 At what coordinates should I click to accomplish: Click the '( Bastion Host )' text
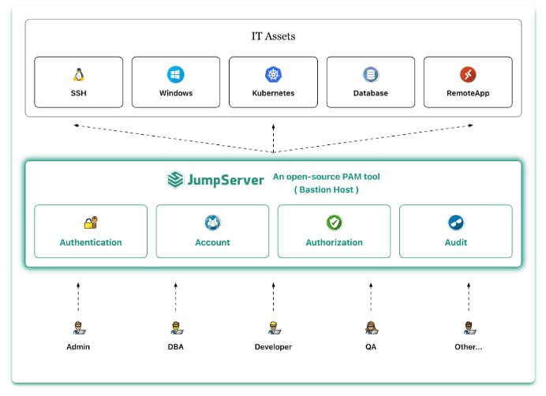[x=327, y=190]
